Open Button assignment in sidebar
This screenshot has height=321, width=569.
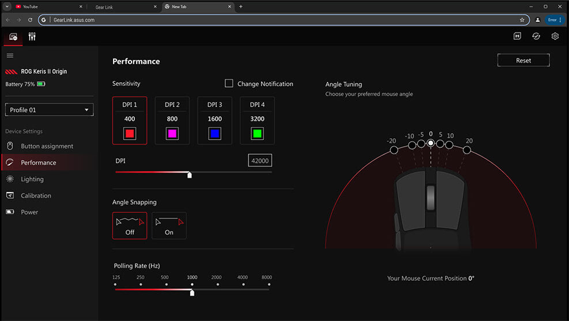pos(47,146)
